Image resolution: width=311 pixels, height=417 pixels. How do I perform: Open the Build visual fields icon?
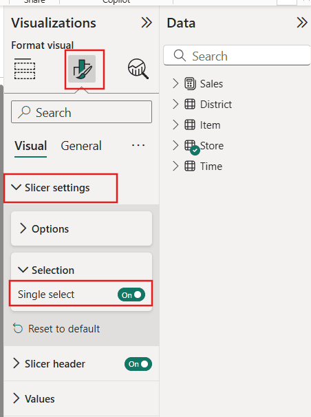[25, 69]
